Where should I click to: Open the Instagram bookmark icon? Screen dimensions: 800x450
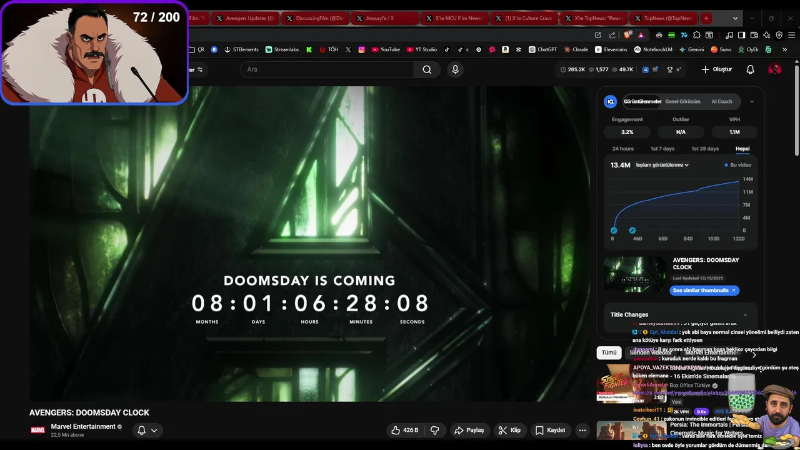361,49
